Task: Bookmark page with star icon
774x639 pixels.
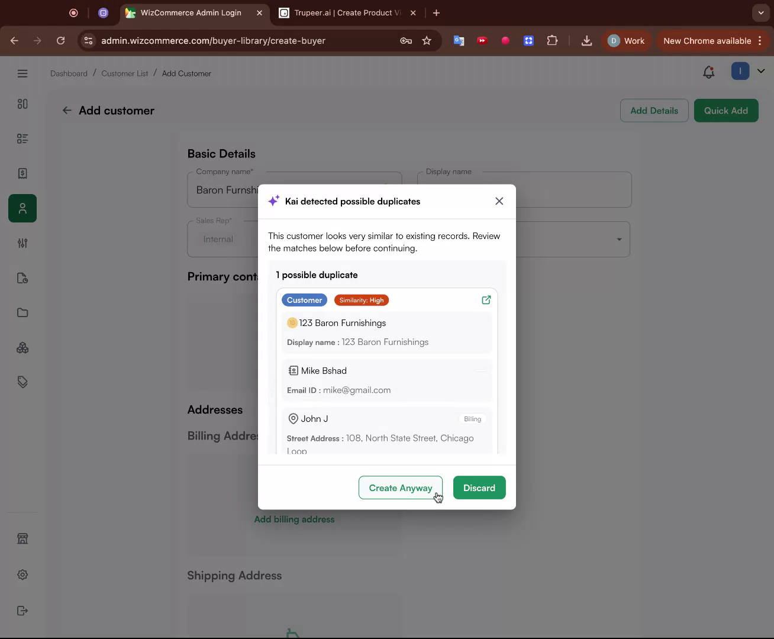Action: point(427,41)
